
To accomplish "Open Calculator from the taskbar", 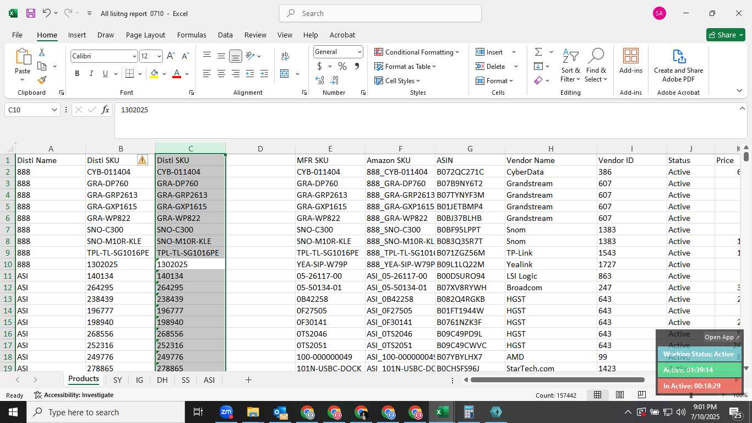I will [x=468, y=412].
